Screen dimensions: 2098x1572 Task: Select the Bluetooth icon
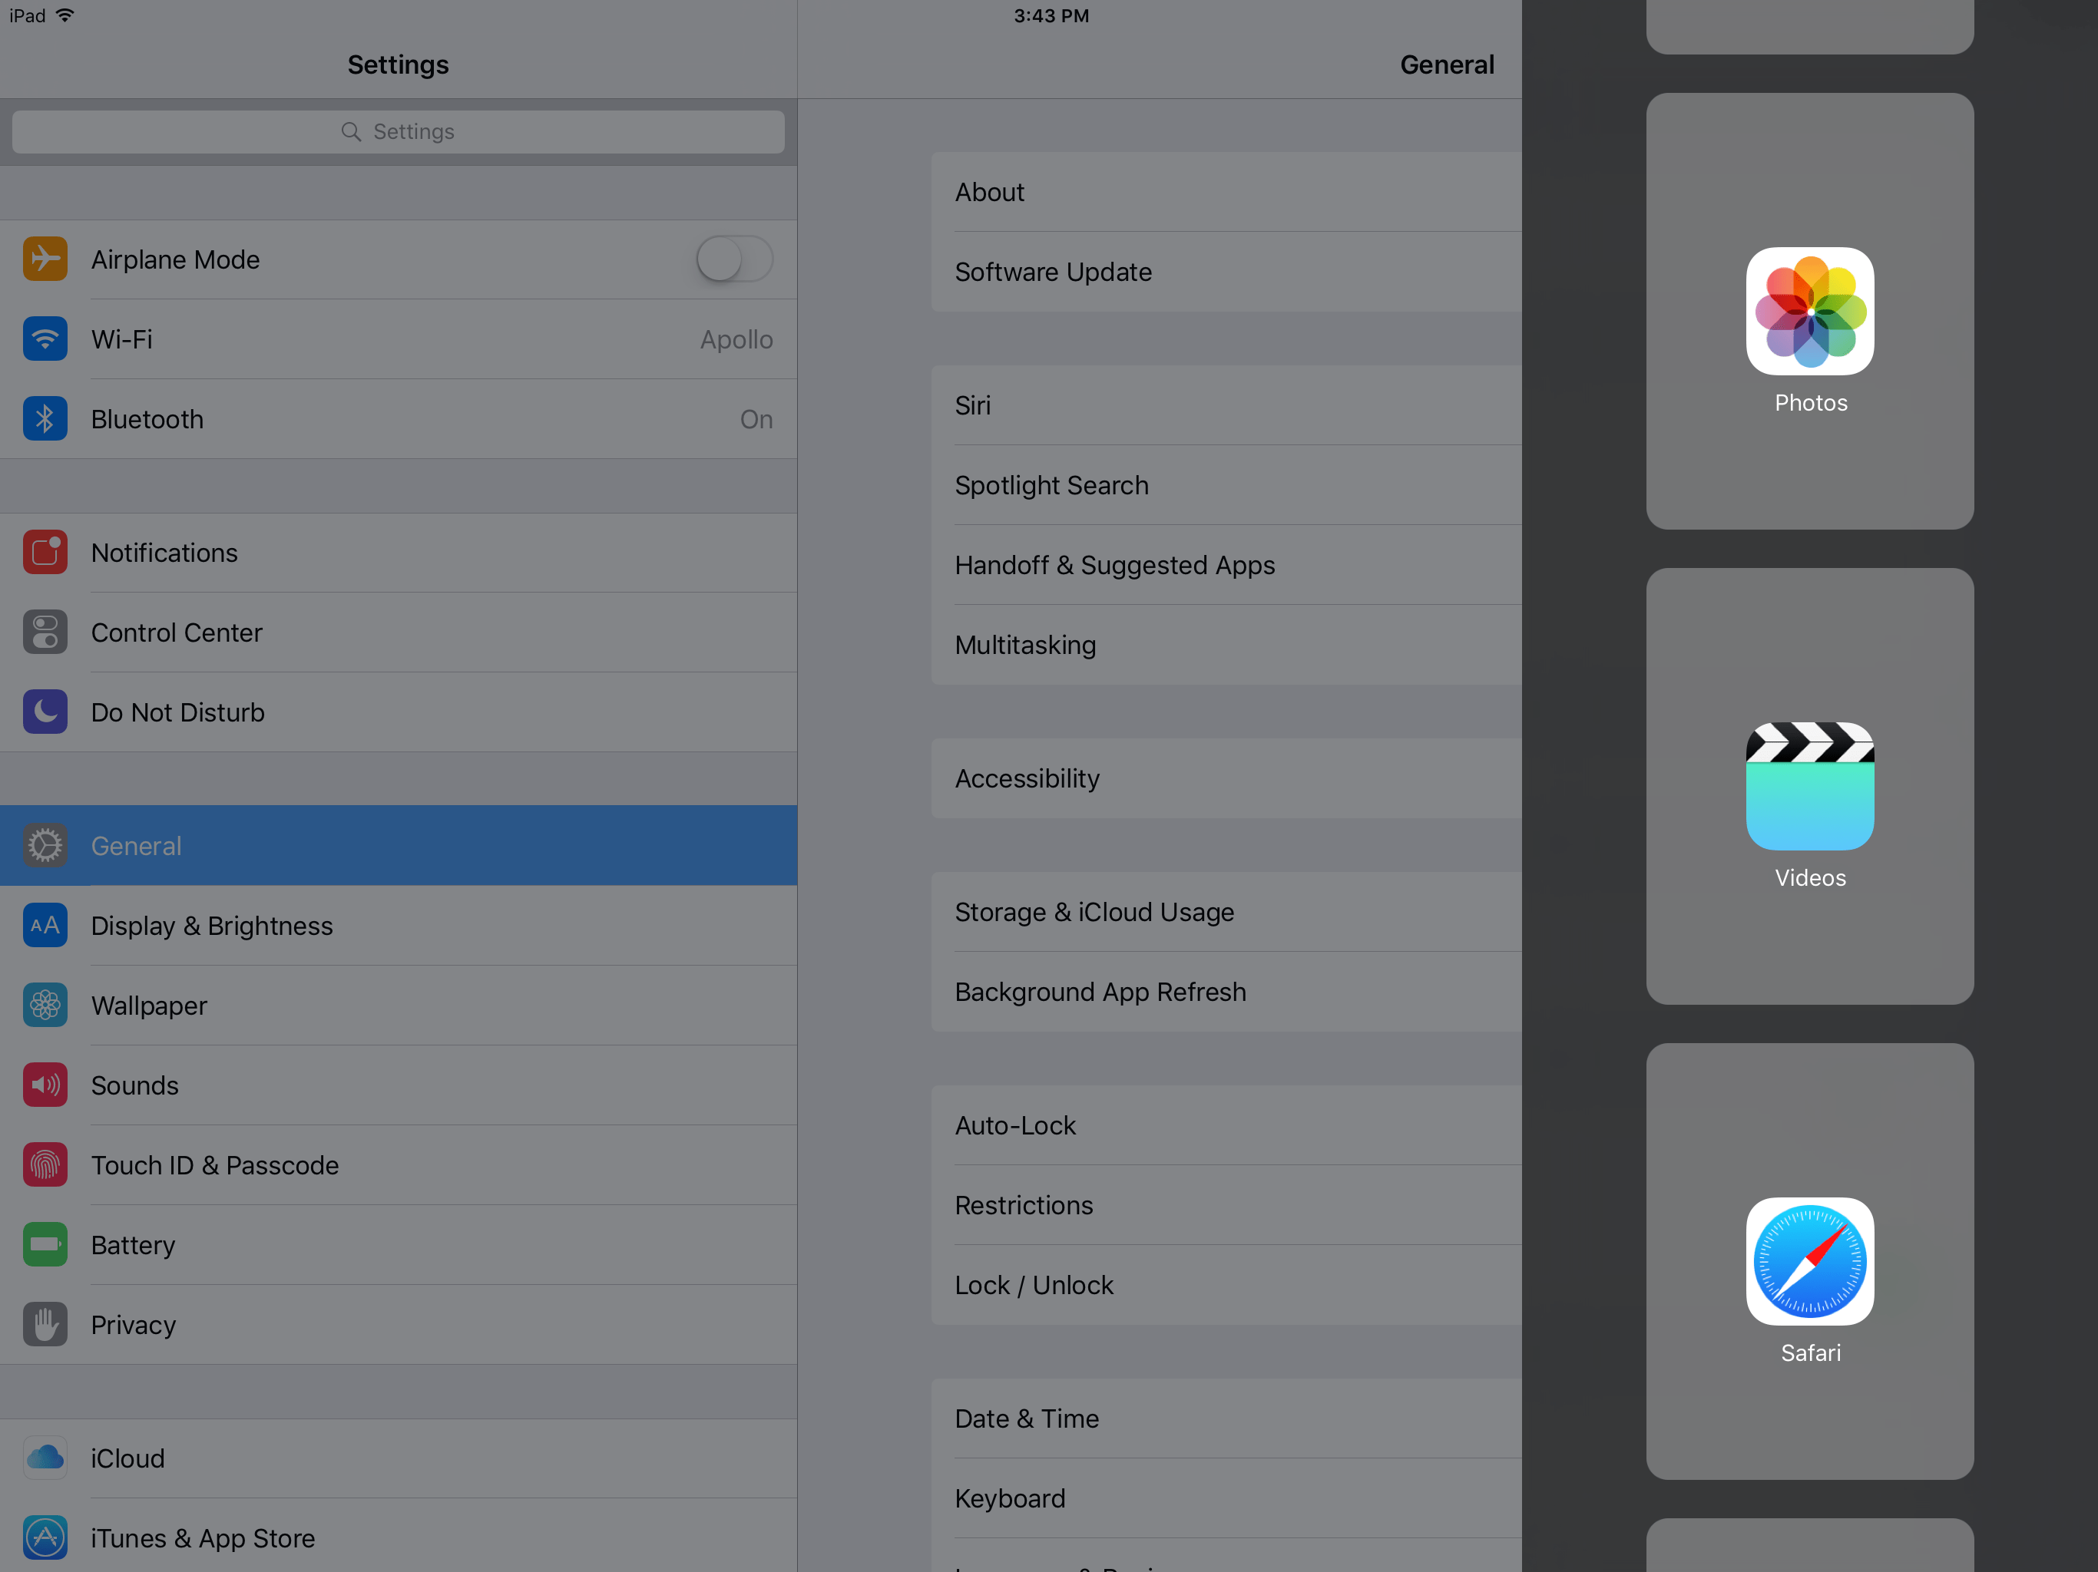pos(45,418)
